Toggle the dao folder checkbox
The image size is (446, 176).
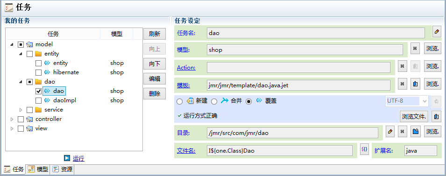(x=29, y=82)
